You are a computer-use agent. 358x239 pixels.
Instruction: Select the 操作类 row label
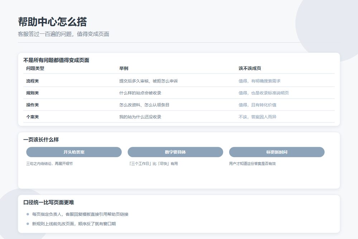33,105
